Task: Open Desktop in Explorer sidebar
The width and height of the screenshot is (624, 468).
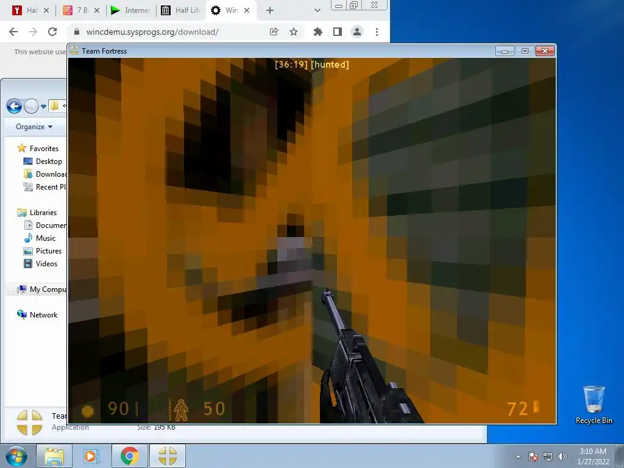Action: pos(43,161)
